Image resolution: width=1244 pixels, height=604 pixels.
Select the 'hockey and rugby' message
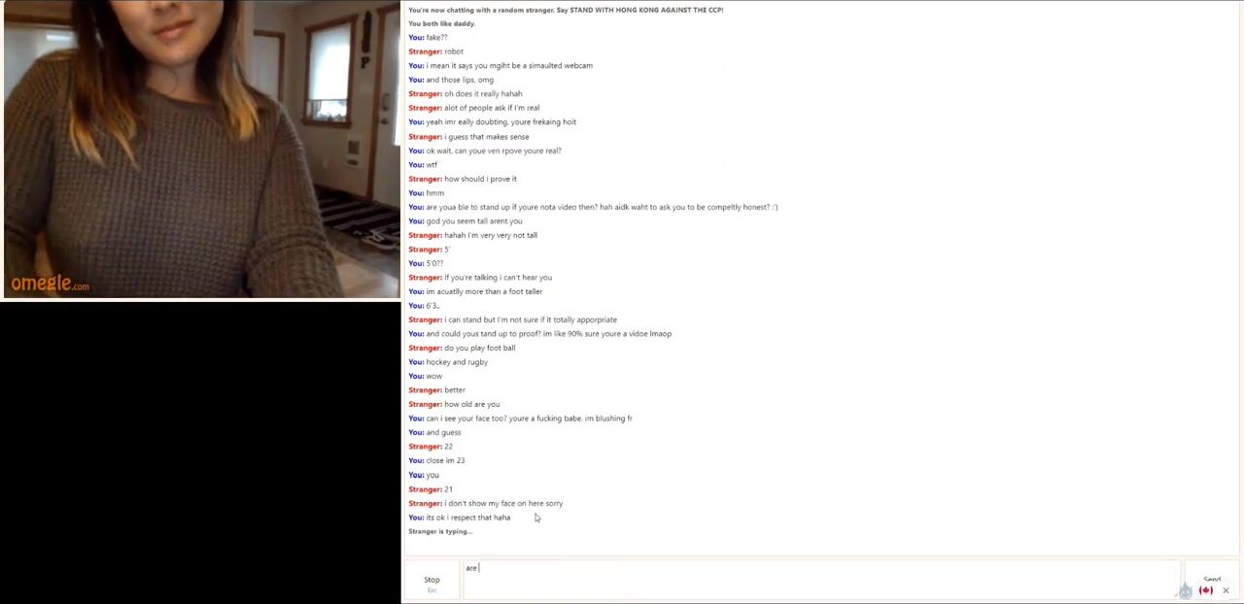point(448,362)
